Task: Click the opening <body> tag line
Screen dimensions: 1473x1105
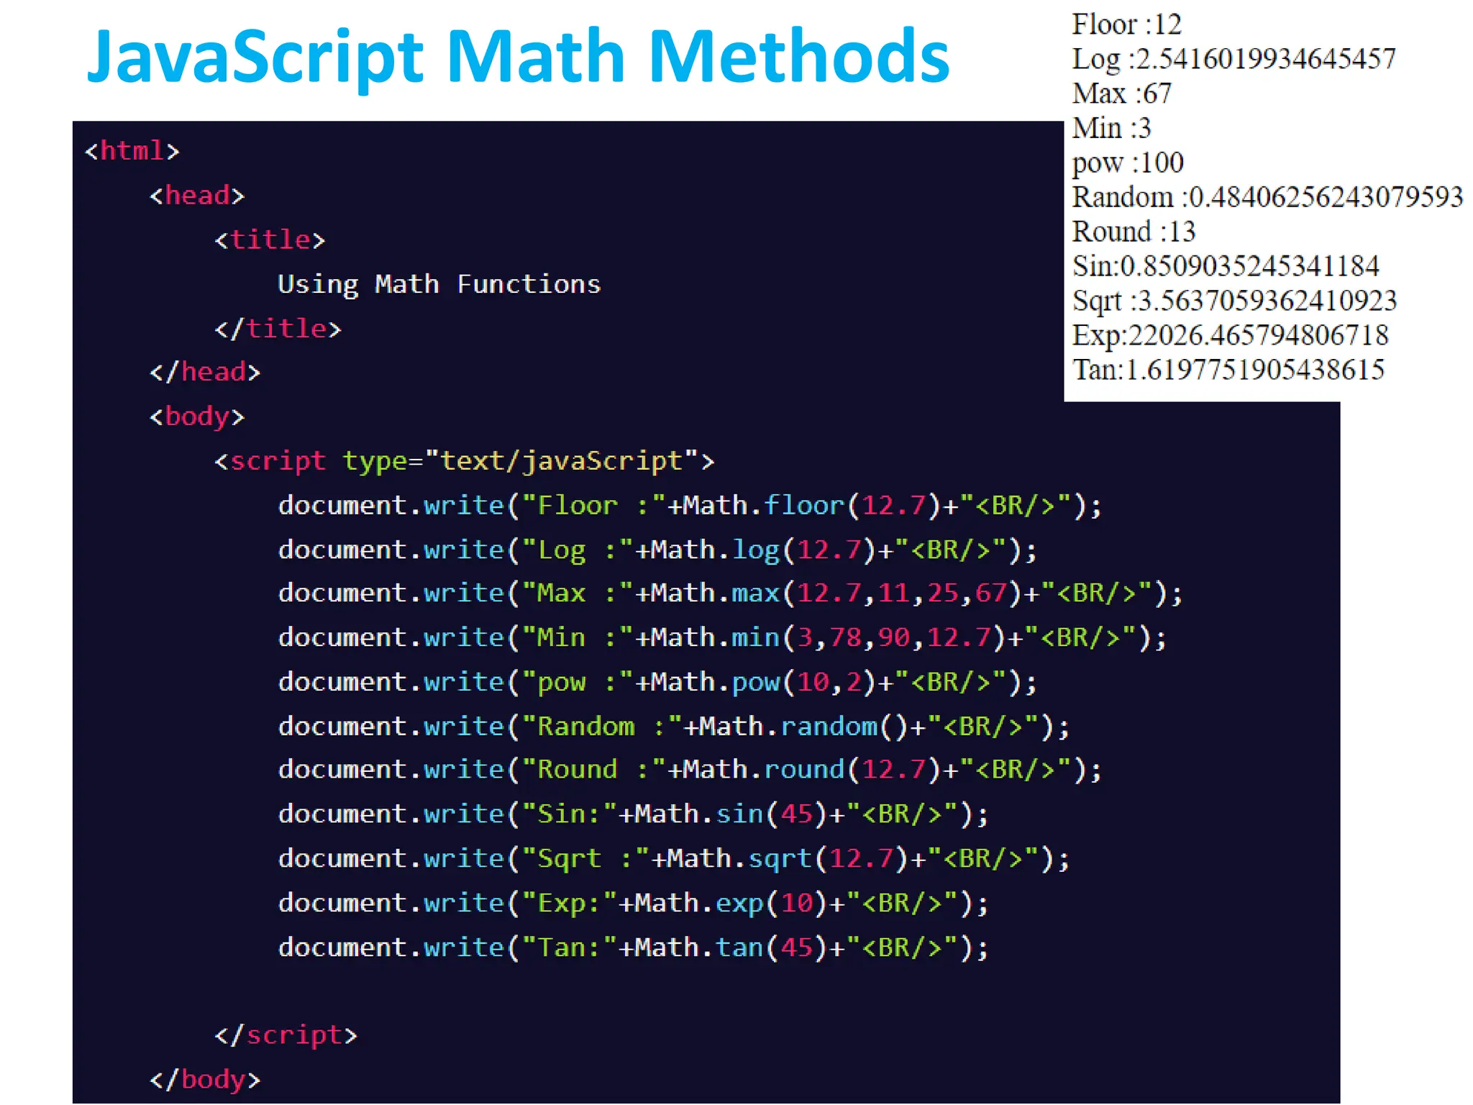Action: [x=197, y=417]
